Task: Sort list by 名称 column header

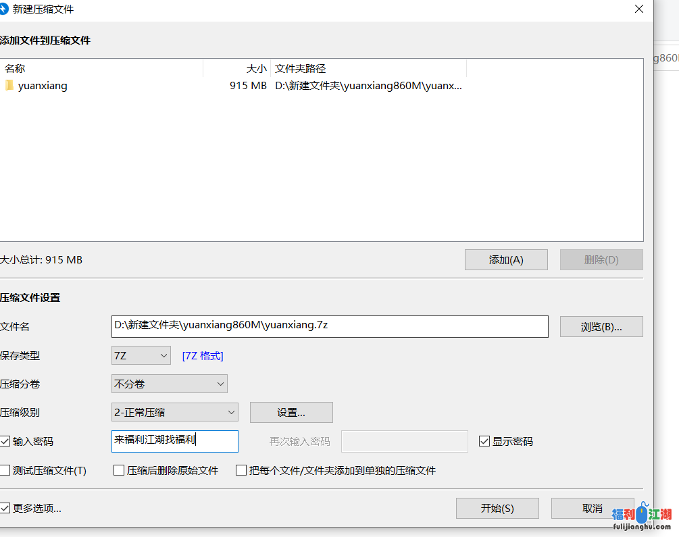Action: [x=101, y=69]
